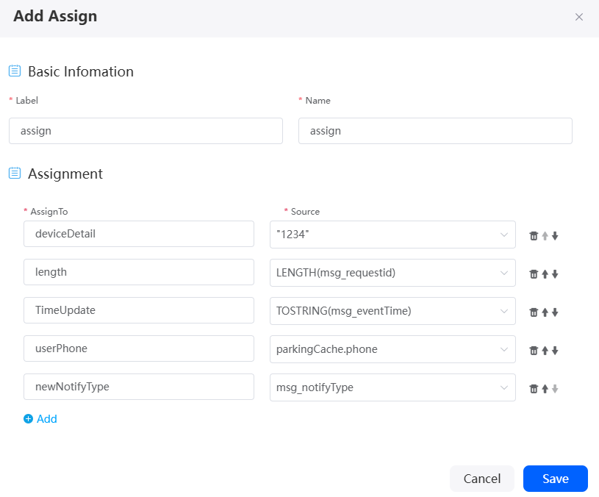This screenshot has height=497, width=599.
Task: Move length row down
Action: [x=555, y=274]
